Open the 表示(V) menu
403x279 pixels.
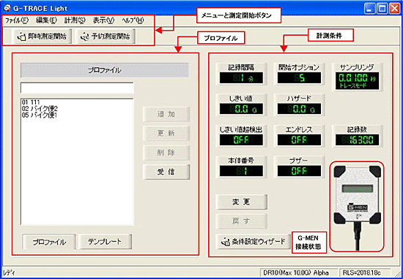(x=103, y=20)
